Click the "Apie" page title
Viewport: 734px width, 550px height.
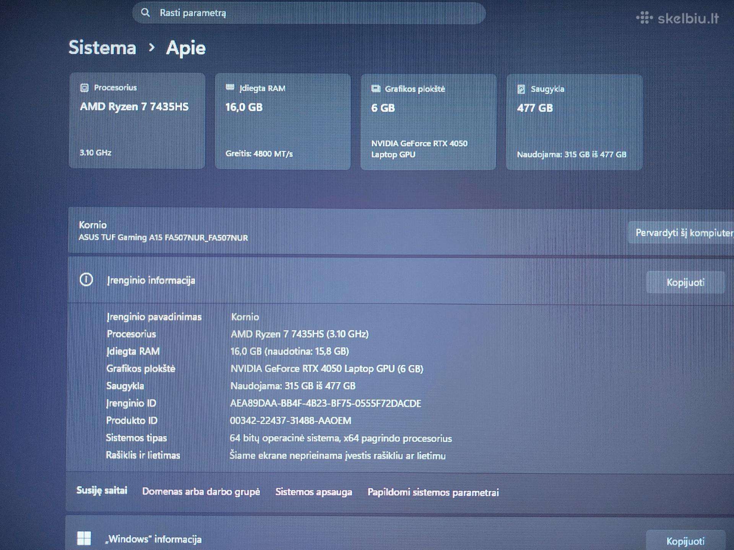186,48
